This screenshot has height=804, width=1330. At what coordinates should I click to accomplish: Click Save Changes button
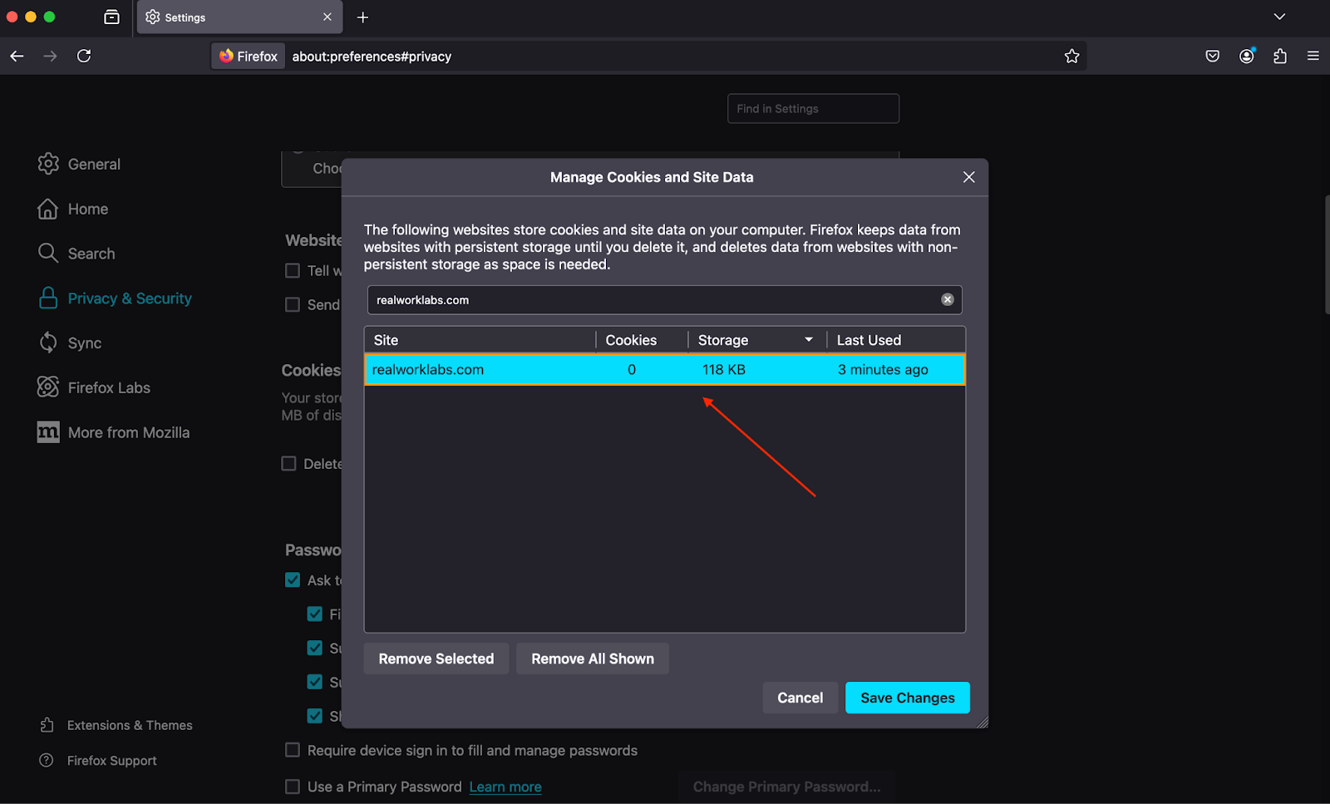coord(908,698)
